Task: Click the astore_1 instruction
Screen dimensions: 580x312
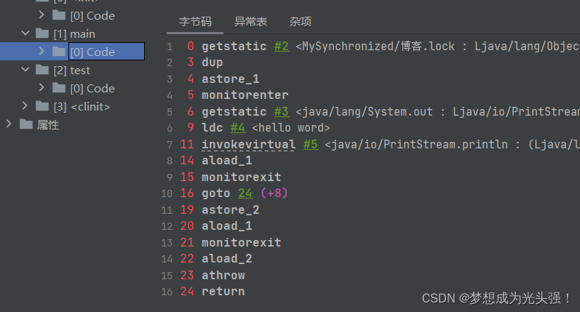Action: click(x=231, y=79)
